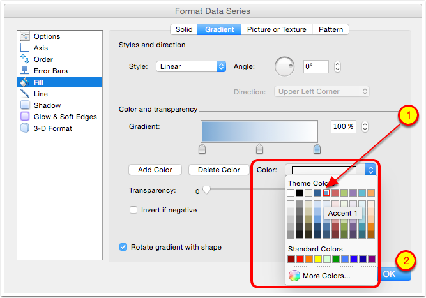
Task: Select the Options icon in sidebar
Action: [25, 36]
